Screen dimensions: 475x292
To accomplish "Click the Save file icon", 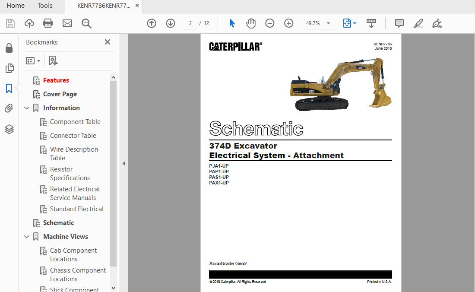I will (10, 23).
